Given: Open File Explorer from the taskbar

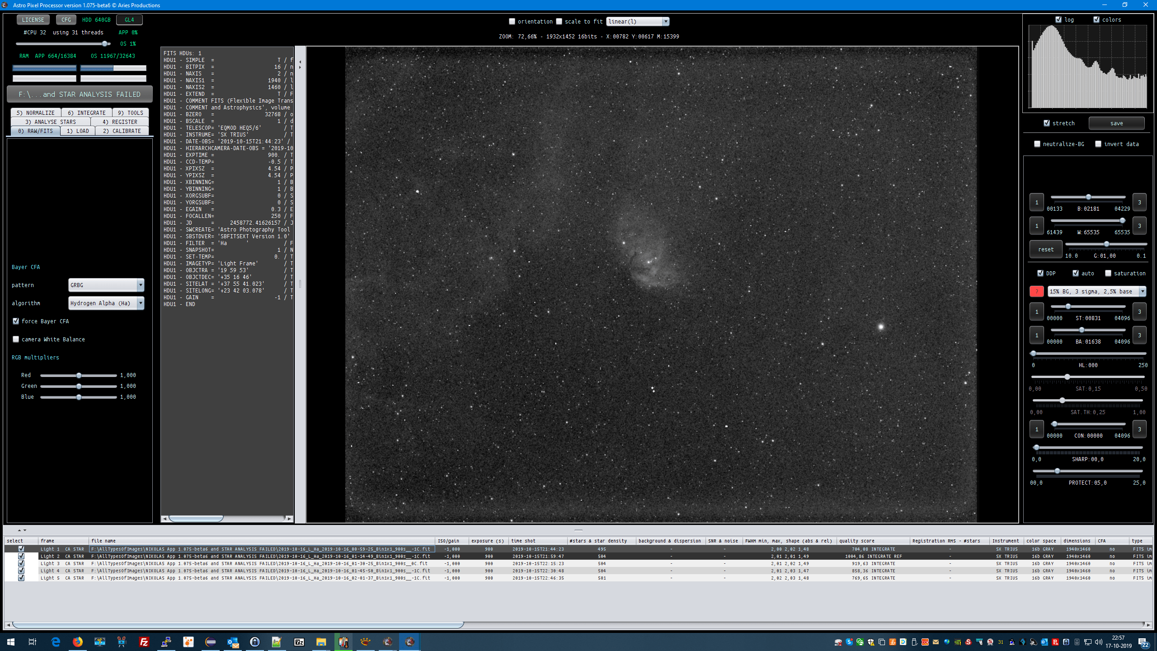Looking at the screenshot, I should point(321,642).
